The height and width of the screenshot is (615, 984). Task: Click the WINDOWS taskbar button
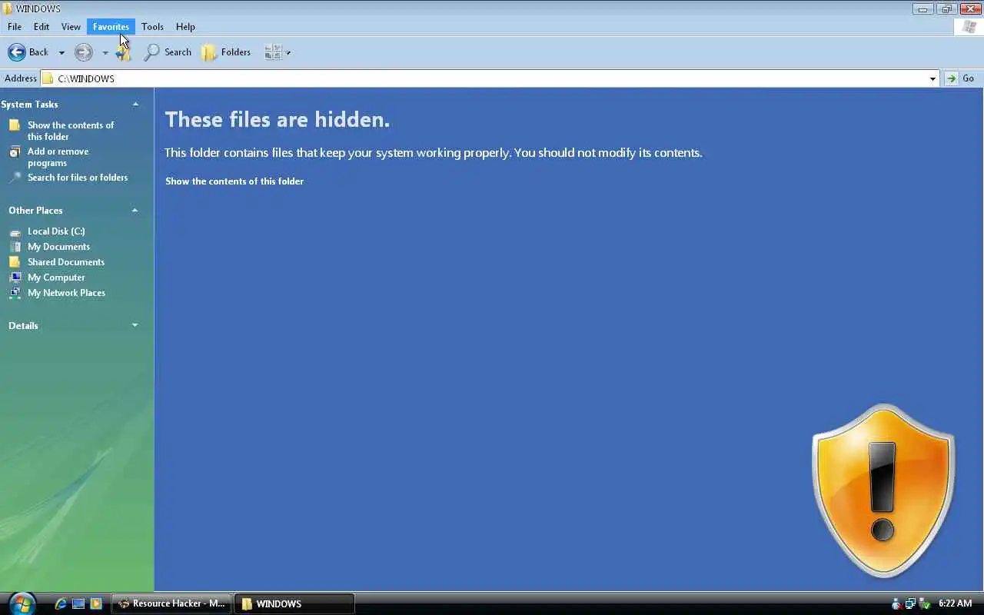pyautogui.click(x=294, y=604)
